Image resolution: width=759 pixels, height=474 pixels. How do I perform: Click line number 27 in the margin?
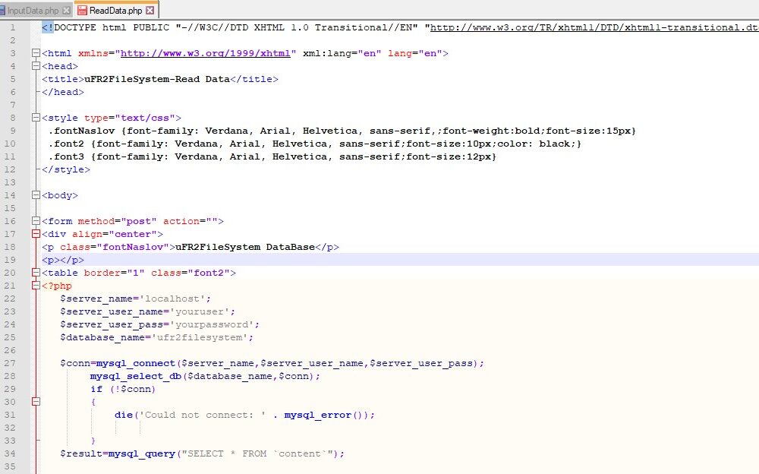pos(10,364)
